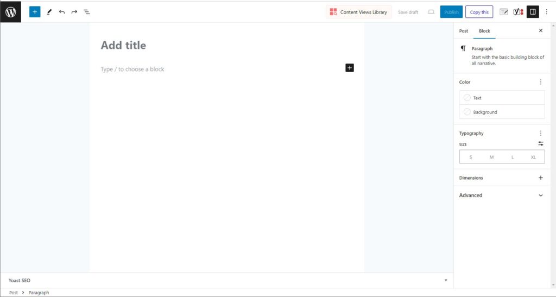This screenshot has height=297, width=556.
Task: Redo the last undone change
Action: click(74, 12)
